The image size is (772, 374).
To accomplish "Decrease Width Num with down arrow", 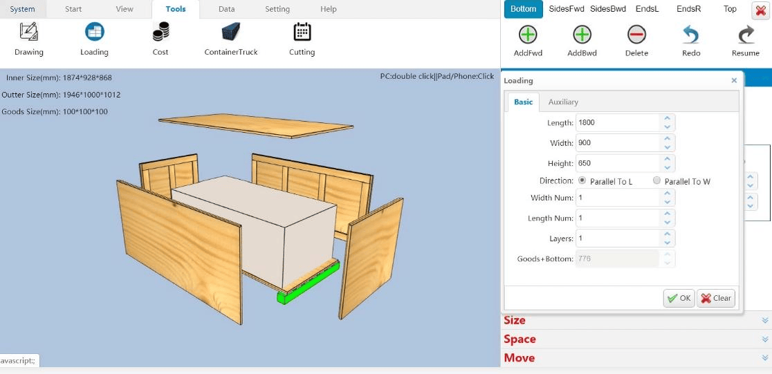I will click(667, 203).
